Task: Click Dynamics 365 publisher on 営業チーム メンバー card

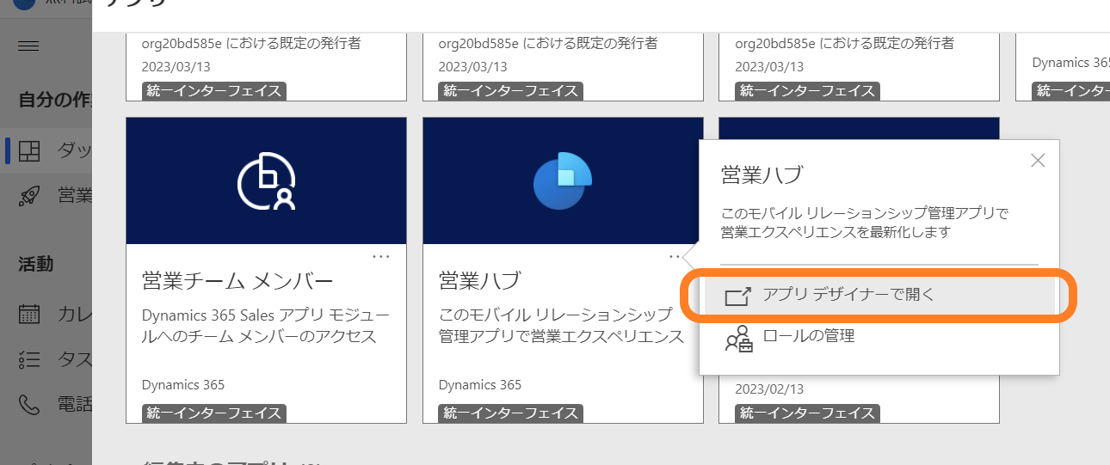Action: coord(183,385)
